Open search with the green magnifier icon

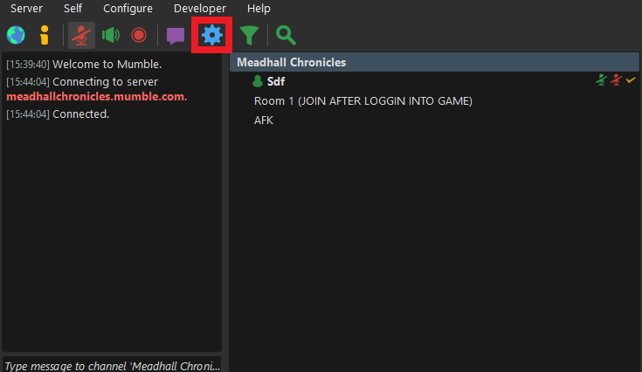click(x=286, y=35)
